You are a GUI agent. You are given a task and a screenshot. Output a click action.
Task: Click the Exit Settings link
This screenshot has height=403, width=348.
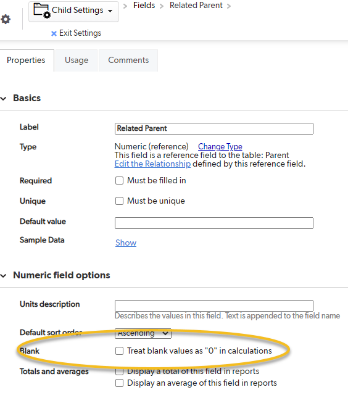coord(80,33)
